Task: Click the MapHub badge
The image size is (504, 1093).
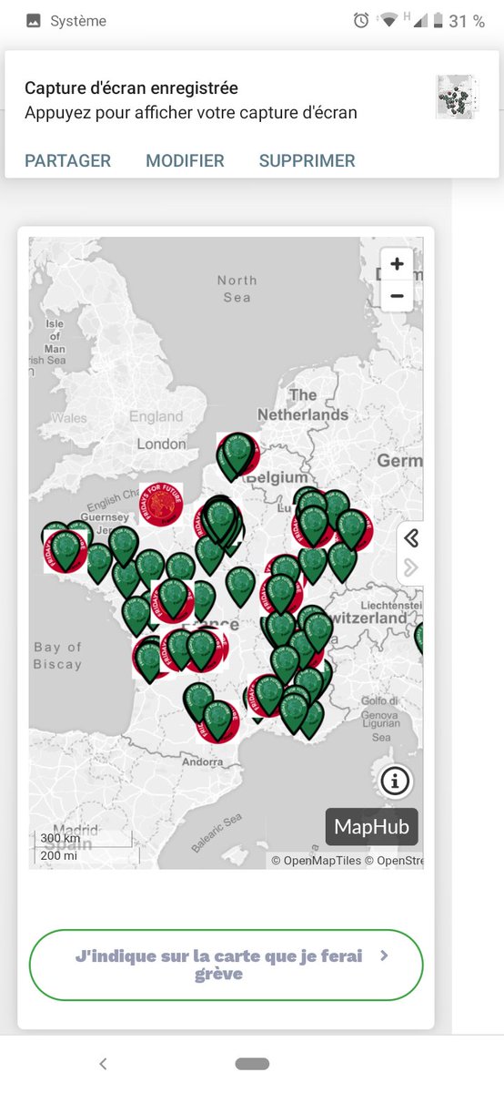Action: pos(371,827)
